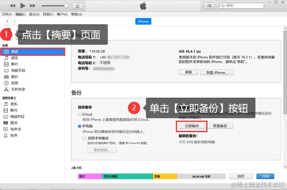Click the 同步 button
The height and width of the screenshot is (190, 287).
click(x=241, y=176)
